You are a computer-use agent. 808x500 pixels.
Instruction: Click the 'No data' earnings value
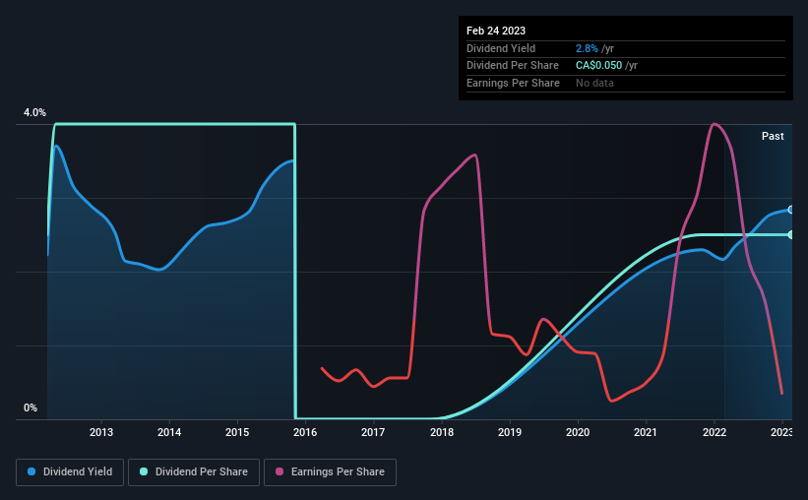click(594, 83)
